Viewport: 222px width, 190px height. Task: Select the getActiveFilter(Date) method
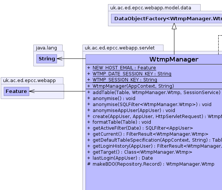[143, 128]
